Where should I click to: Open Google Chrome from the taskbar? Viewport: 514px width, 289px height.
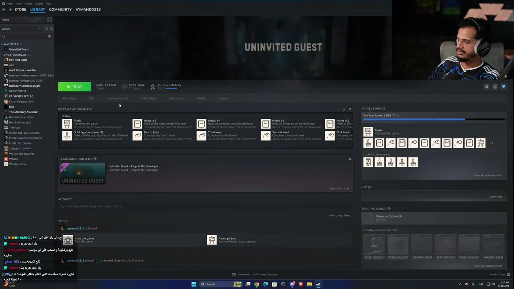[x=257, y=284]
